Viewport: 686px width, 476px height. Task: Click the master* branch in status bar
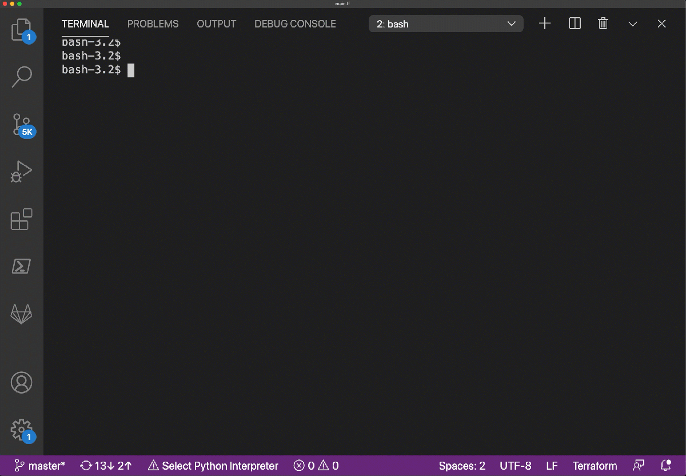[x=39, y=466]
